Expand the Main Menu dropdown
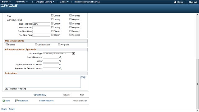The height and width of the screenshot is (112, 199). pos(21,2)
